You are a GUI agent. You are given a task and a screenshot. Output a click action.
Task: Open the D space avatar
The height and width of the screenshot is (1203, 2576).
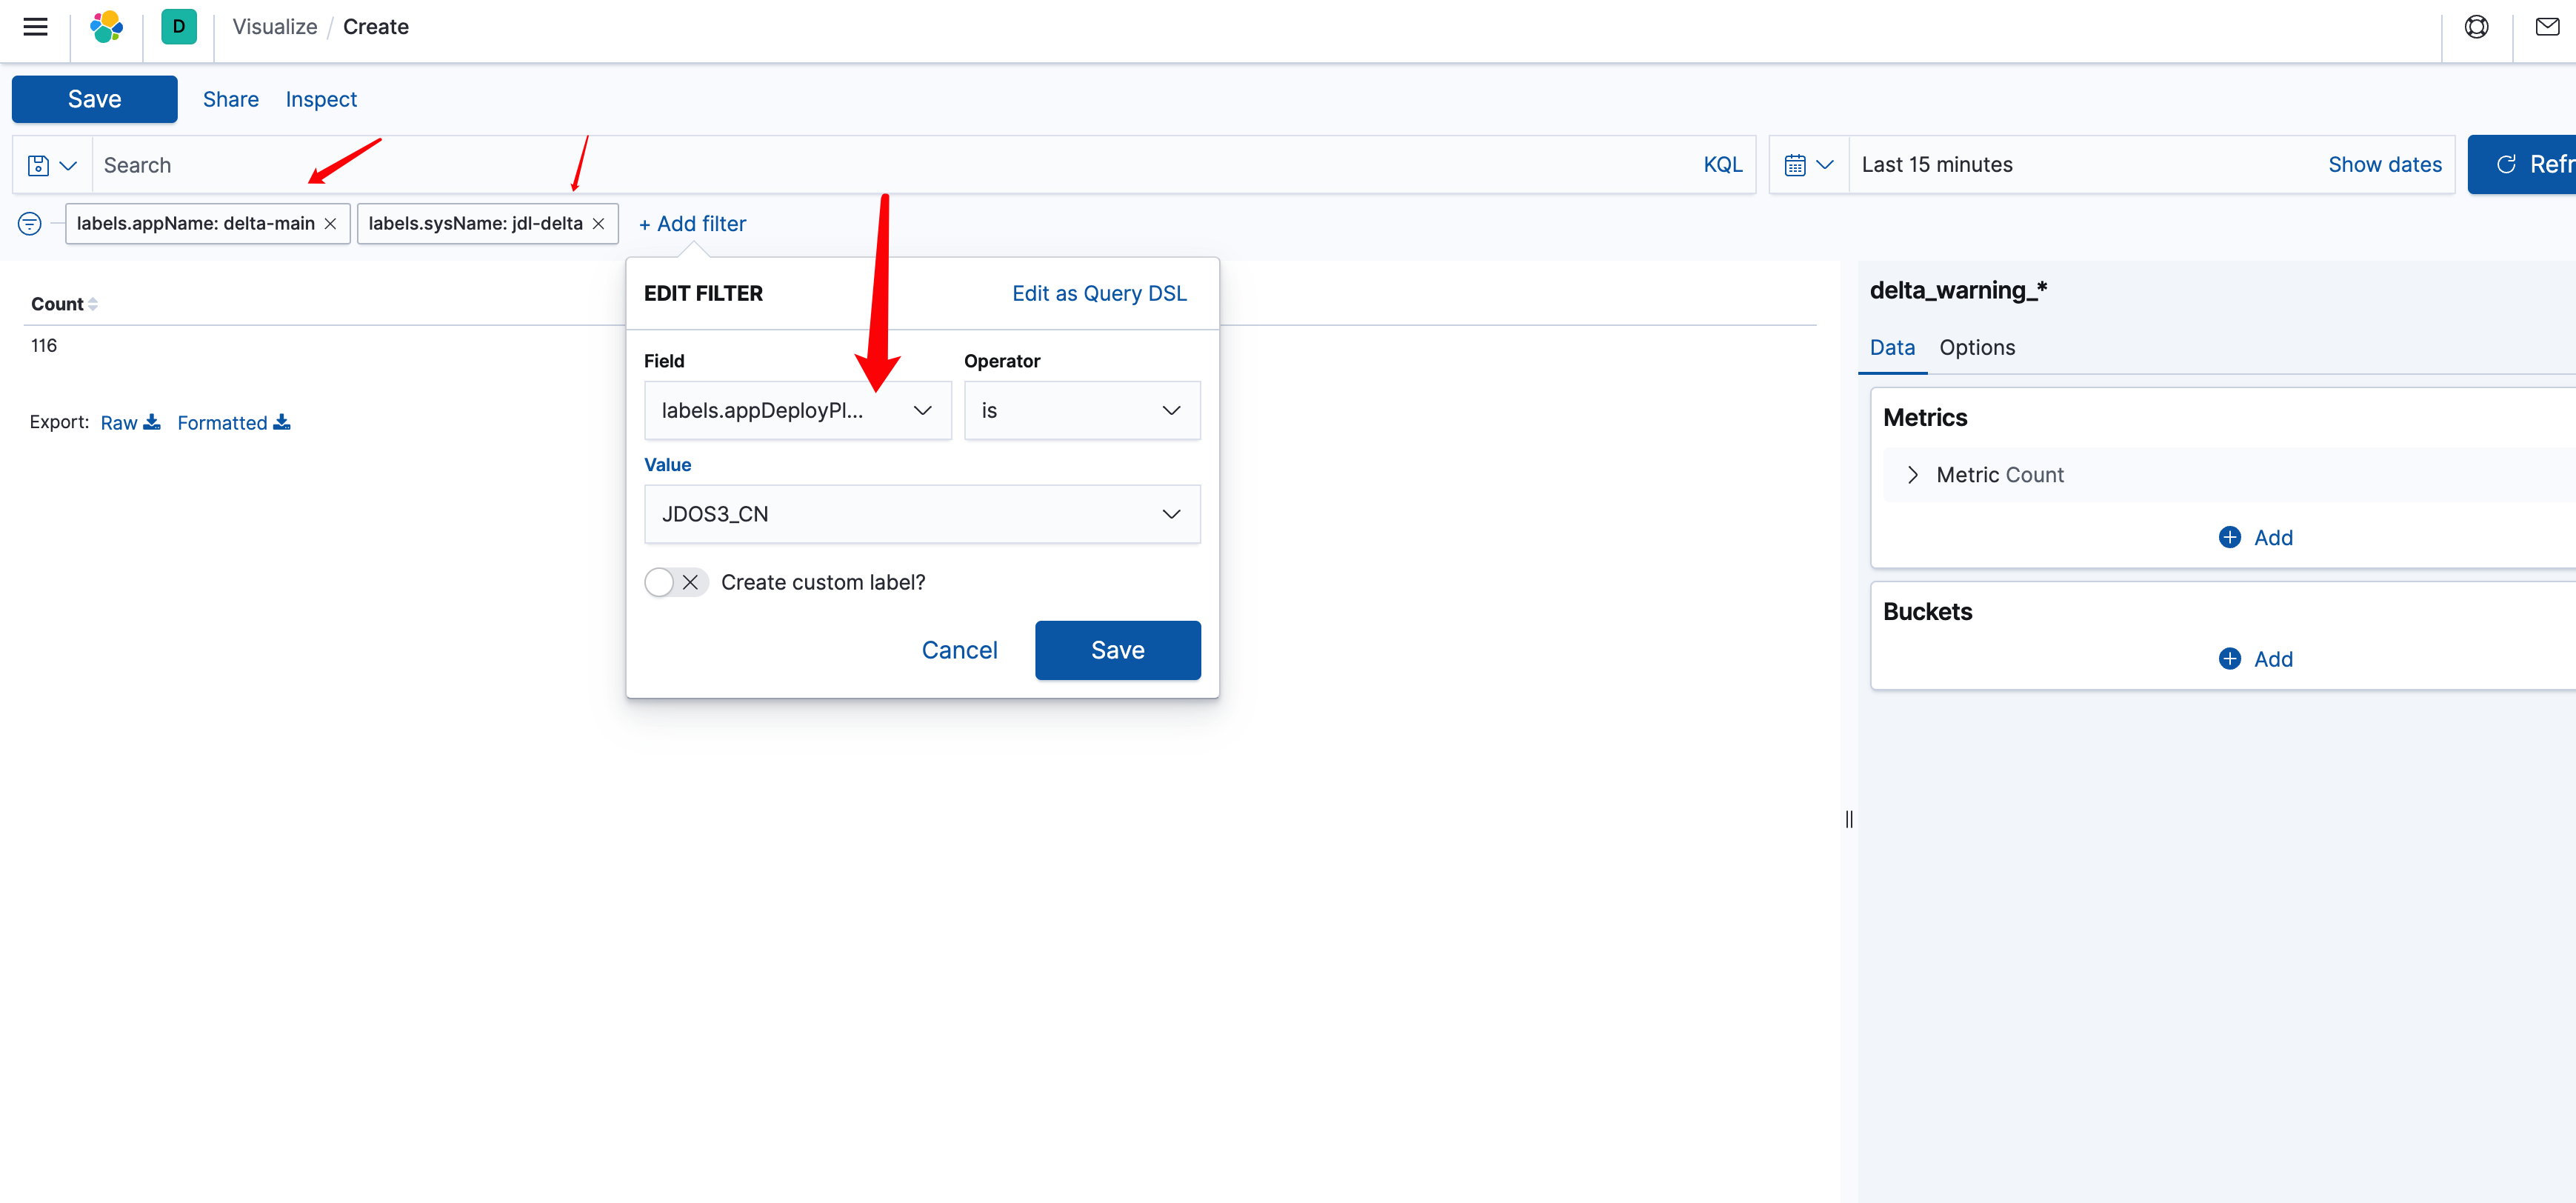pyautogui.click(x=179, y=27)
